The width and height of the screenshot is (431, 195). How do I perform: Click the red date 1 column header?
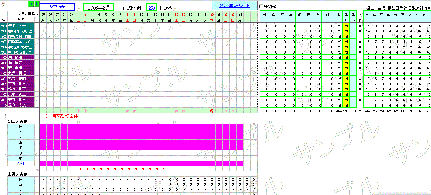[78, 14]
